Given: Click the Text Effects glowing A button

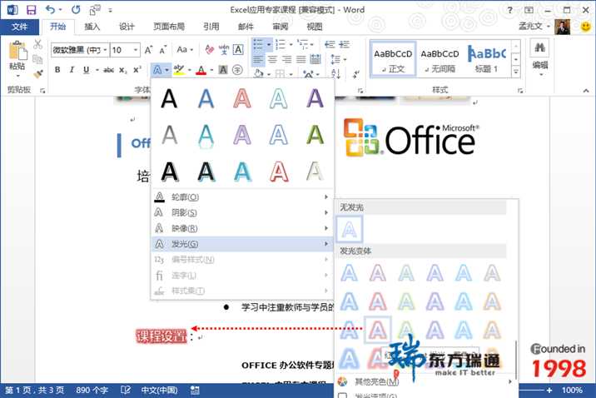Looking at the screenshot, I should [157, 70].
